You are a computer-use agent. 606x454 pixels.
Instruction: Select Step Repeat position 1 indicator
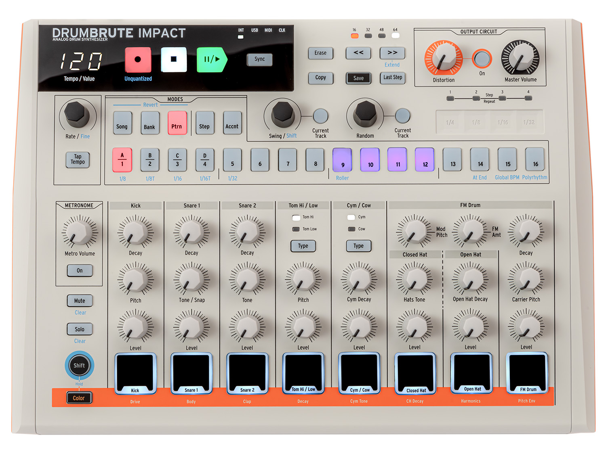point(450,98)
